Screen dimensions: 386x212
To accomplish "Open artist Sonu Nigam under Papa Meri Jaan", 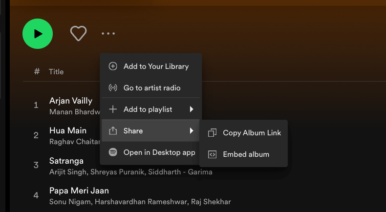I will click(x=70, y=202).
